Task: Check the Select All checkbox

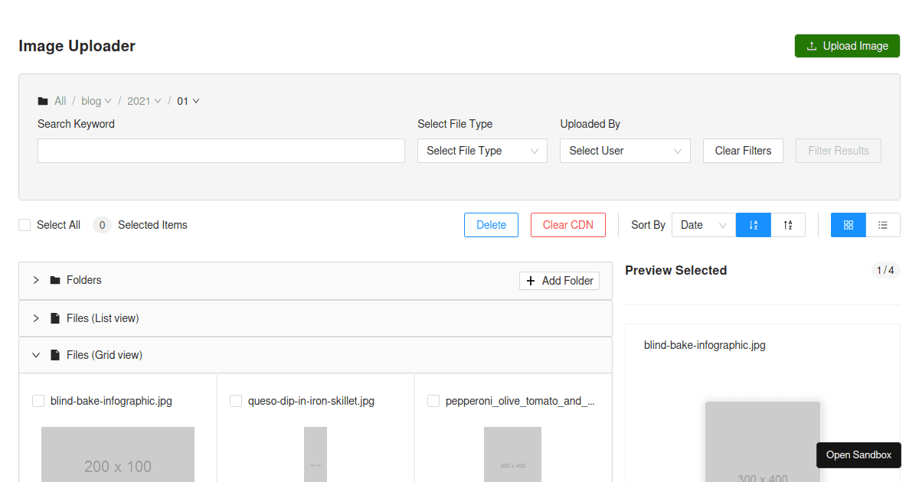Action: (x=25, y=225)
